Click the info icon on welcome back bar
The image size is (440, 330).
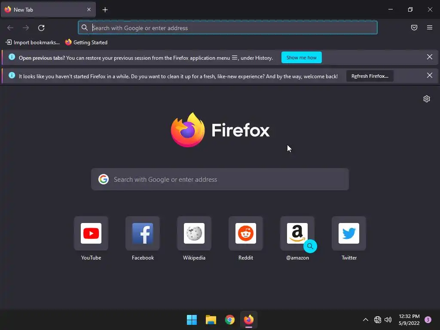(x=12, y=75)
